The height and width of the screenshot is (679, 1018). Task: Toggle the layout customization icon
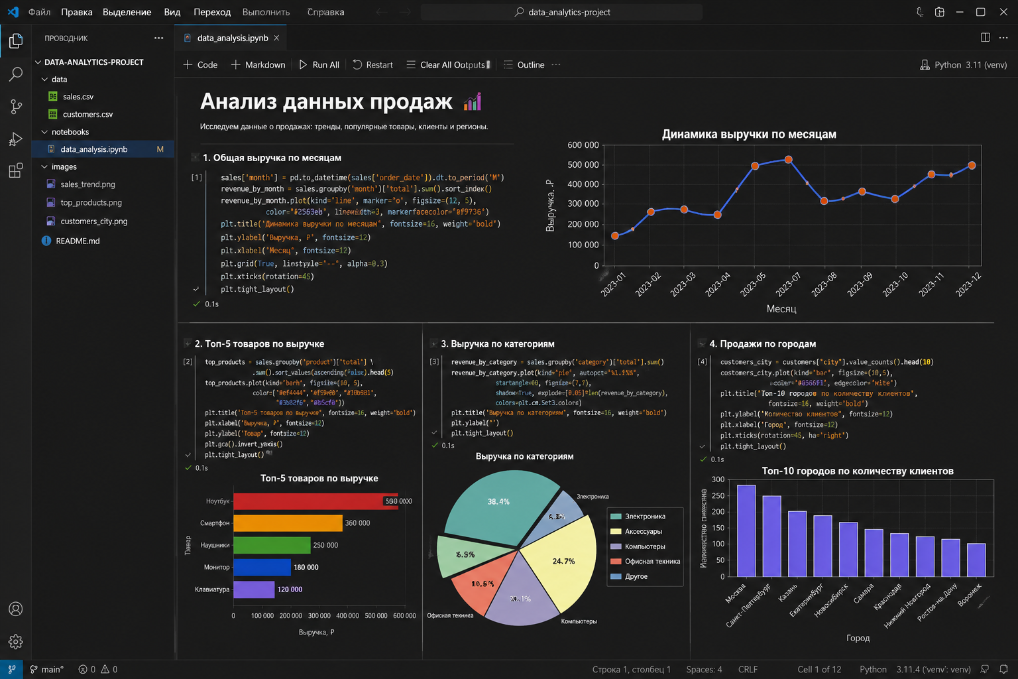click(940, 12)
